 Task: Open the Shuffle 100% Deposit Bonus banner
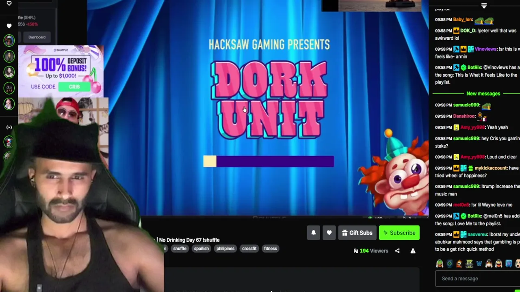61,71
